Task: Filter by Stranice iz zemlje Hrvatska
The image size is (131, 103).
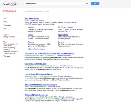Action: coord(9,49)
